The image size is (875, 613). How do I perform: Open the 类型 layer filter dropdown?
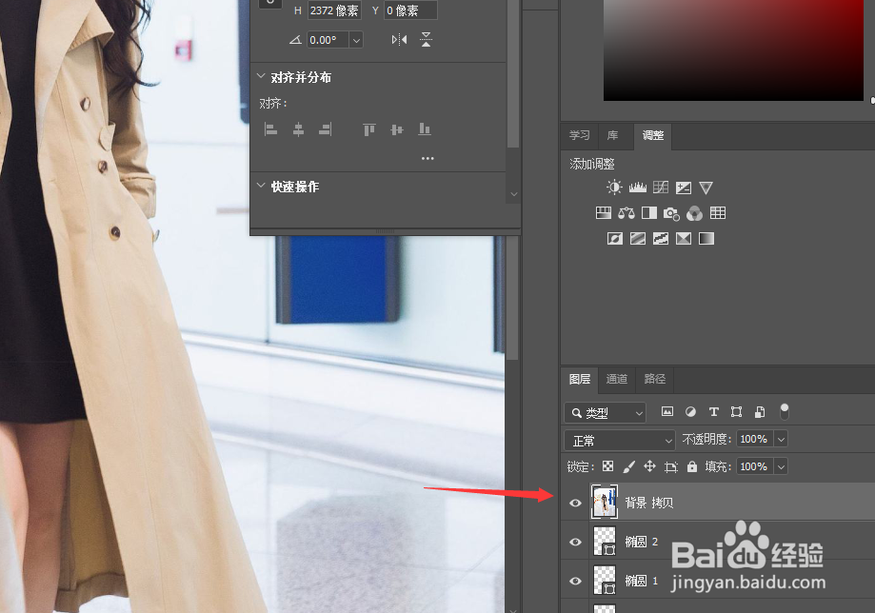(605, 413)
